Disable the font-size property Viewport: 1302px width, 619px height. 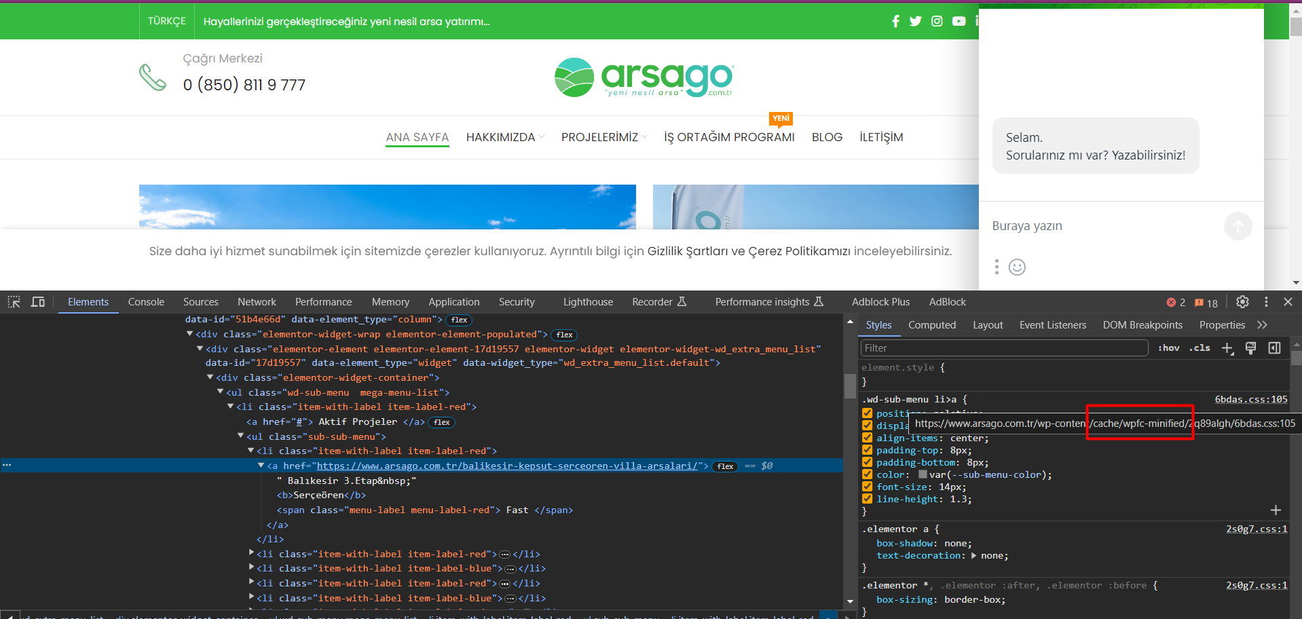[868, 487]
